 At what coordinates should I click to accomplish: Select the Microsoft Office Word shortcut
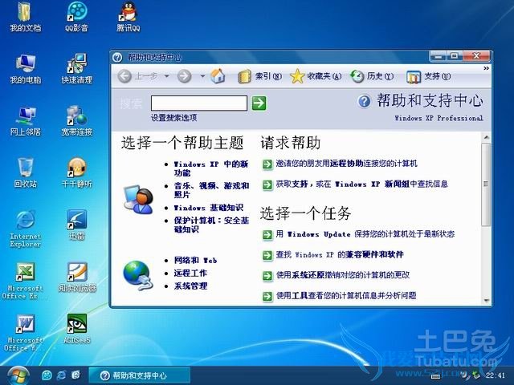(23, 333)
